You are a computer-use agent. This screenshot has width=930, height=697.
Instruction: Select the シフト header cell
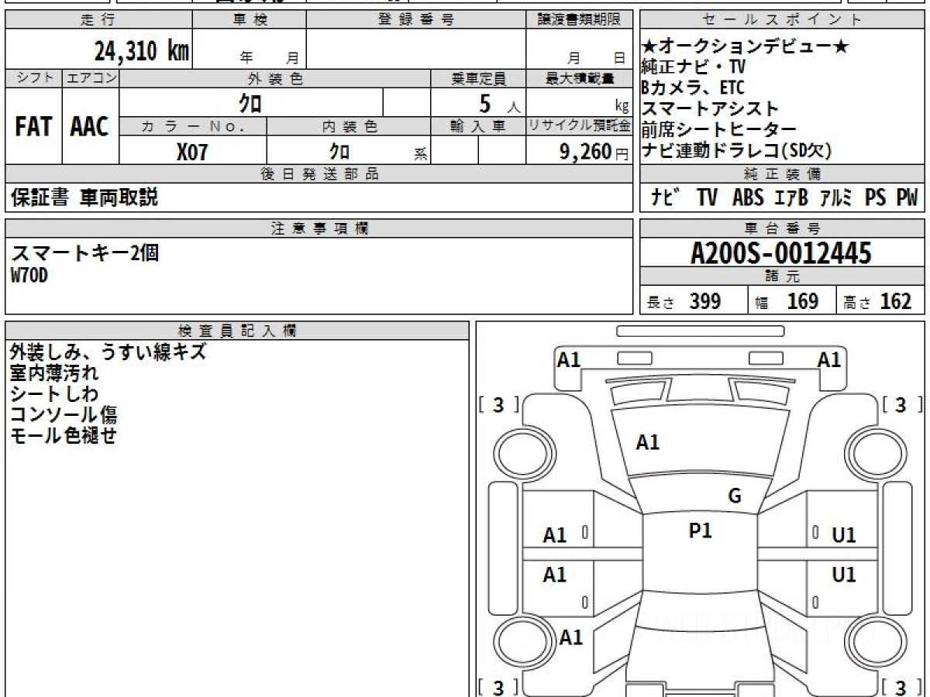click(x=33, y=78)
